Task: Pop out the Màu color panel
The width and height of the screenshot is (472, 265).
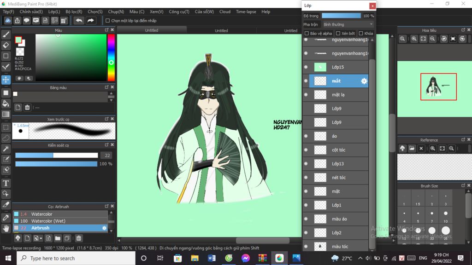Action: click(106, 30)
